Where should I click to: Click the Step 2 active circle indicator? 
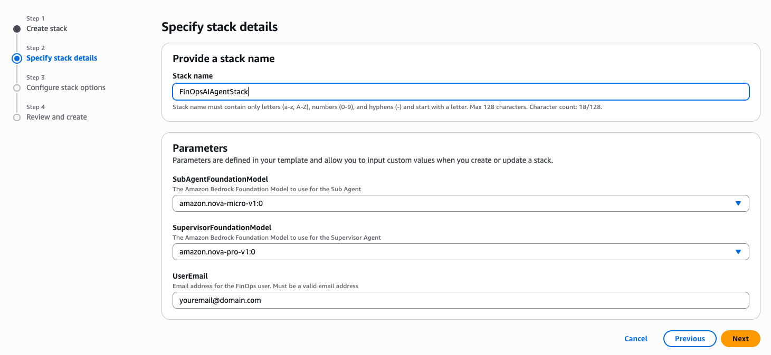[x=17, y=58]
